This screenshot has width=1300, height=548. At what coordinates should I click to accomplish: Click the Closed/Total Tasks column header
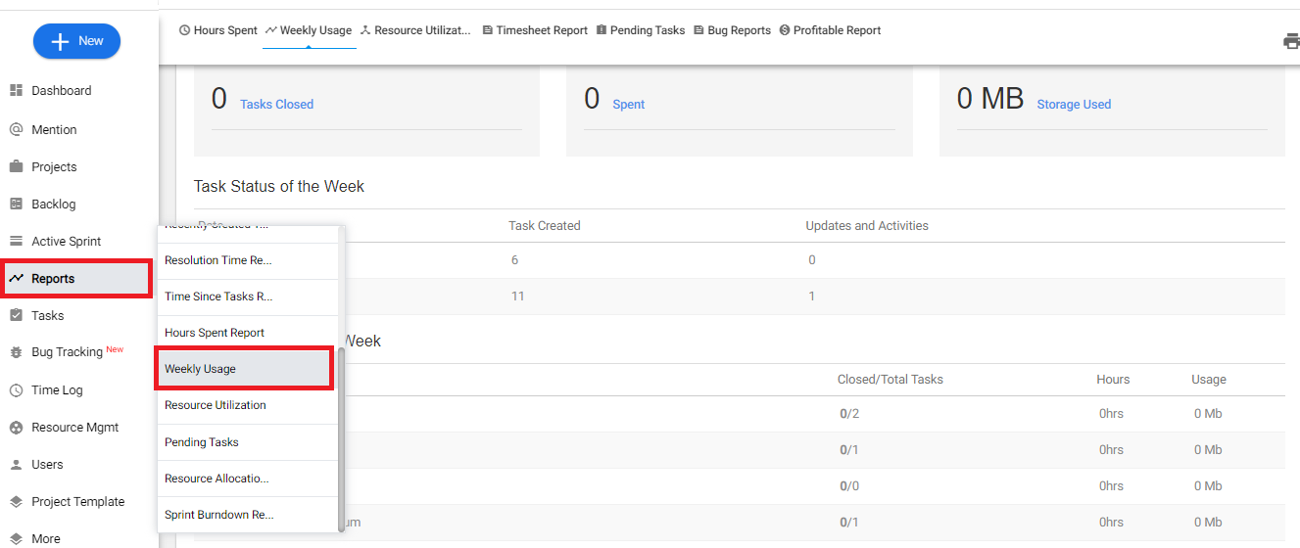[891, 379]
